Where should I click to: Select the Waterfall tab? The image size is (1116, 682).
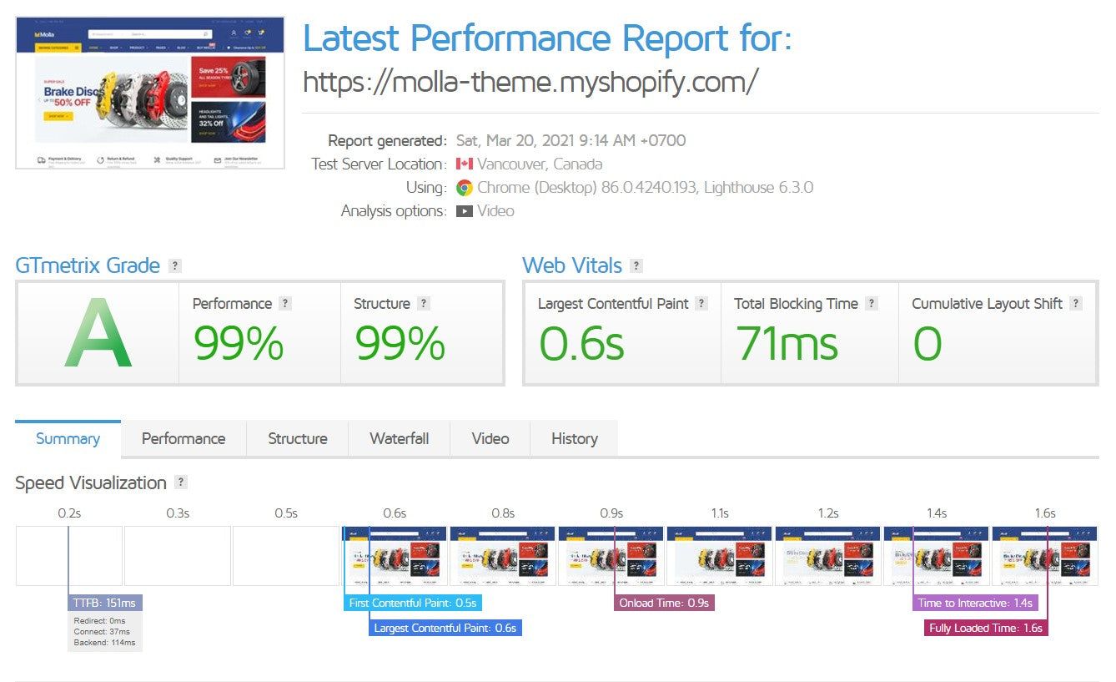(x=400, y=439)
